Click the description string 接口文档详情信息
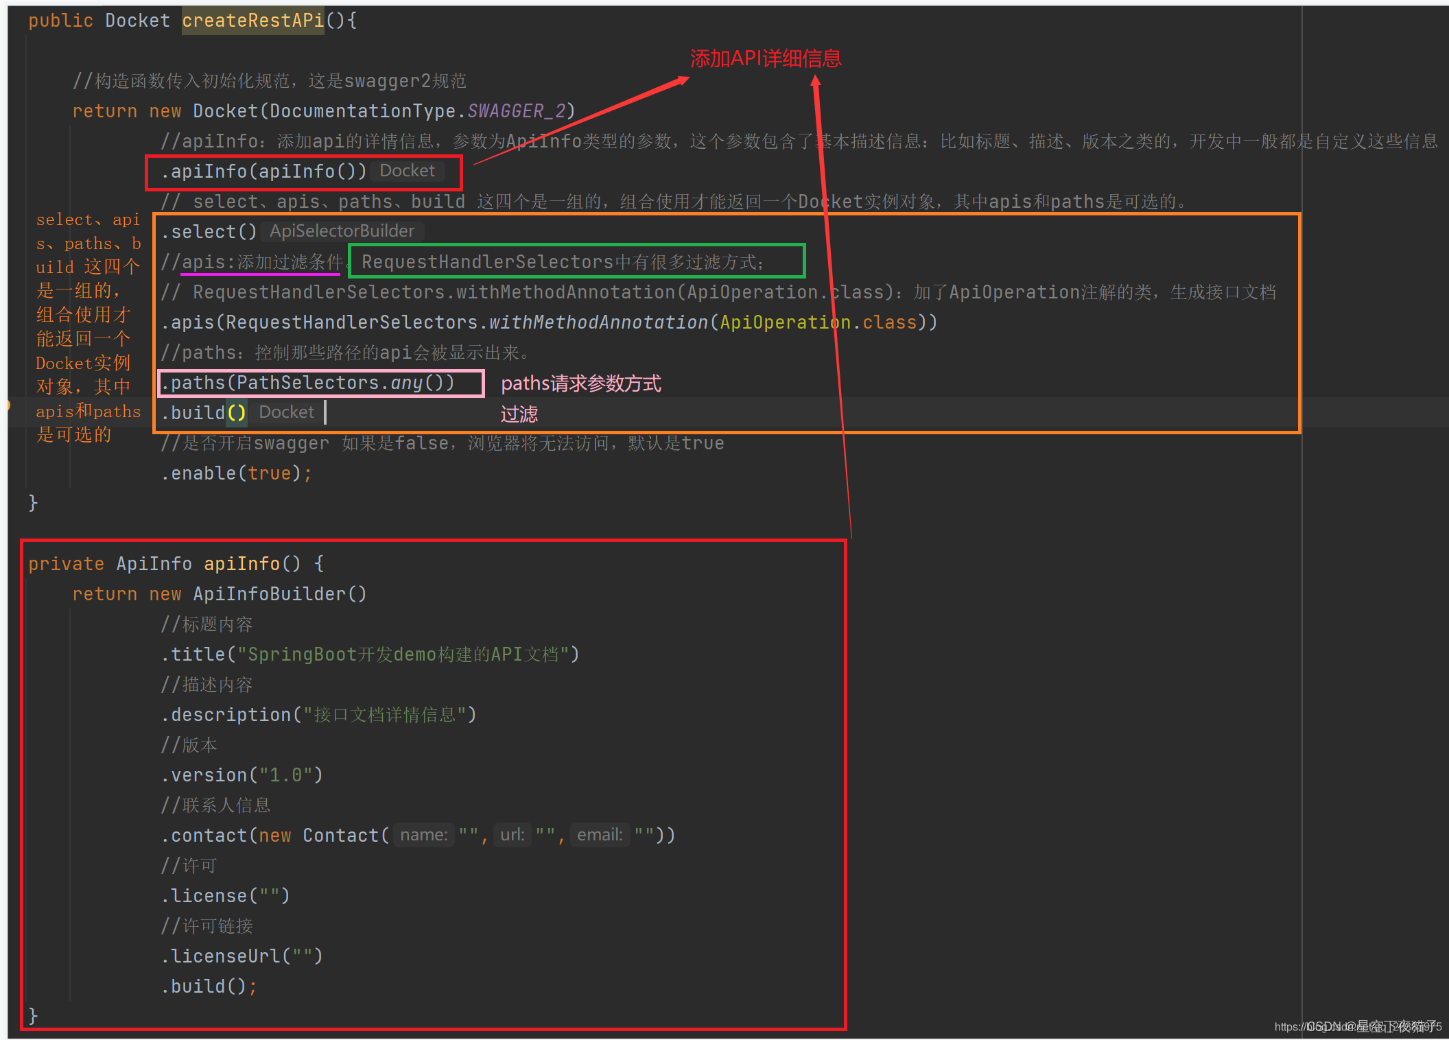The image size is (1449, 1040). coord(385,715)
